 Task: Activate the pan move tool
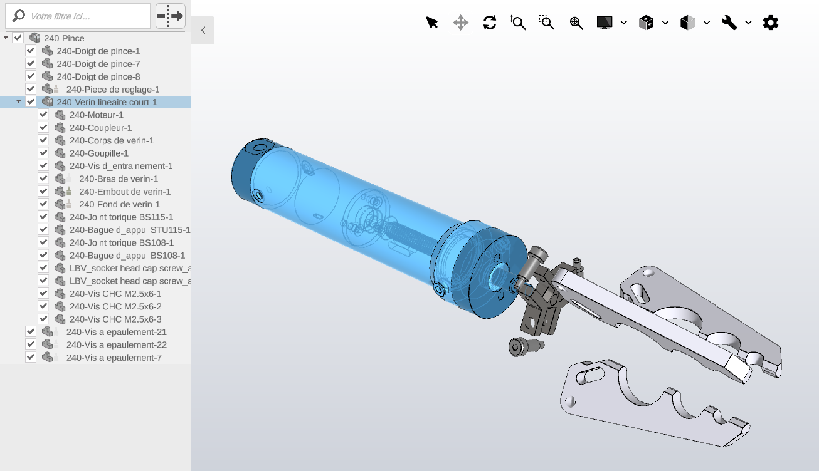coord(460,23)
